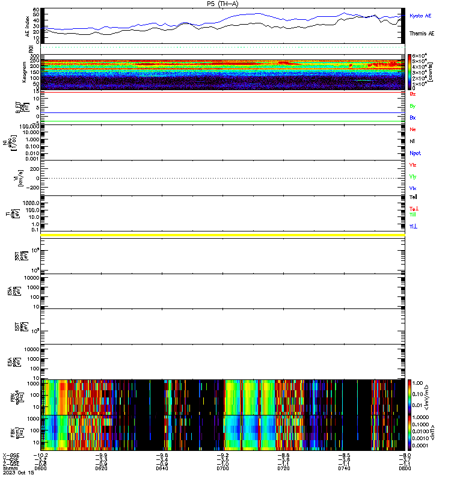
Task: Click the blue Vix velocity label
Action: click(413, 188)
